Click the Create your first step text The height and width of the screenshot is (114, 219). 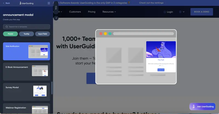point(11,19)
